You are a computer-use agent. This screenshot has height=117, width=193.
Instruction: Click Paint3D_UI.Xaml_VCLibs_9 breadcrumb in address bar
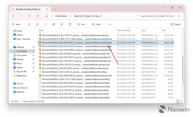88,16
